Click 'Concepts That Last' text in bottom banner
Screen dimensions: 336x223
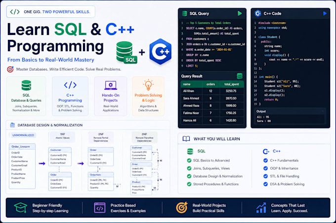pos(288,205)
